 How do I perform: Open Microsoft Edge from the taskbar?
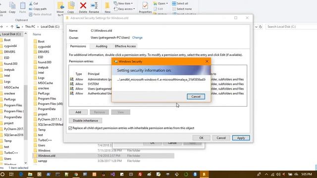(21, 174)
